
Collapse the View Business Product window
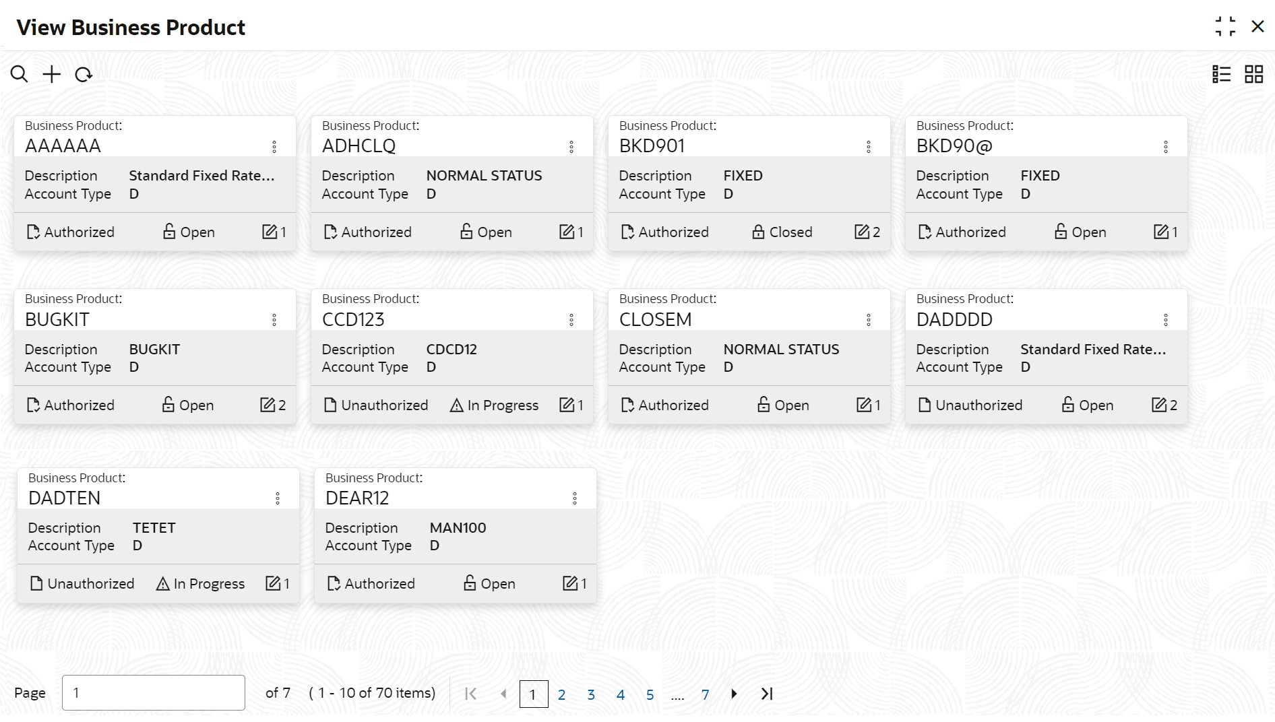point(1225,27)
